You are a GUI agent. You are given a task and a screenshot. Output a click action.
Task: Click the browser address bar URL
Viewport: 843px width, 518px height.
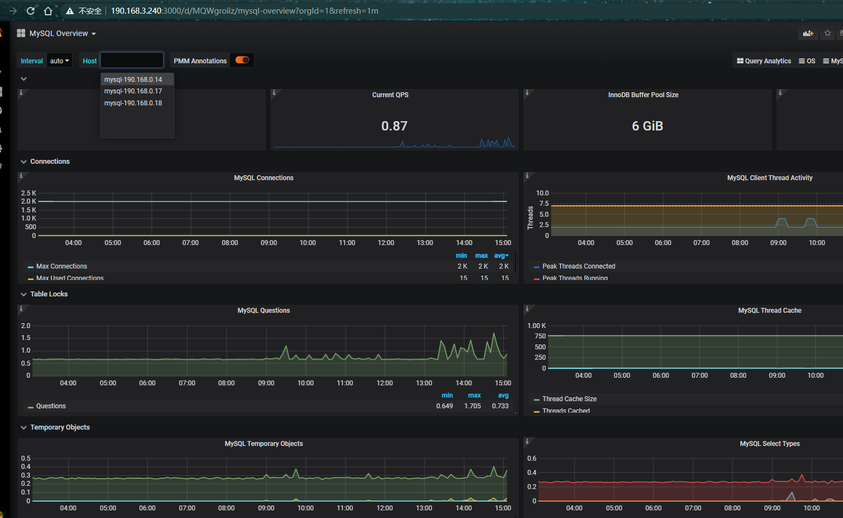244,11
